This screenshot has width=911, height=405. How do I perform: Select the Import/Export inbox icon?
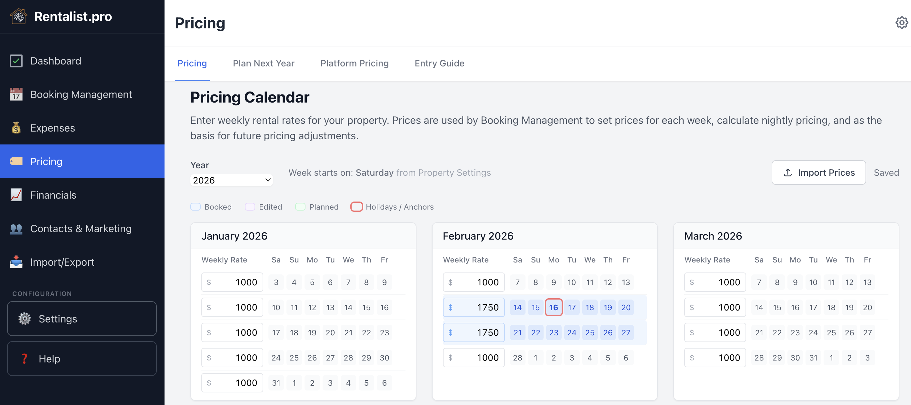click(15, 262)
